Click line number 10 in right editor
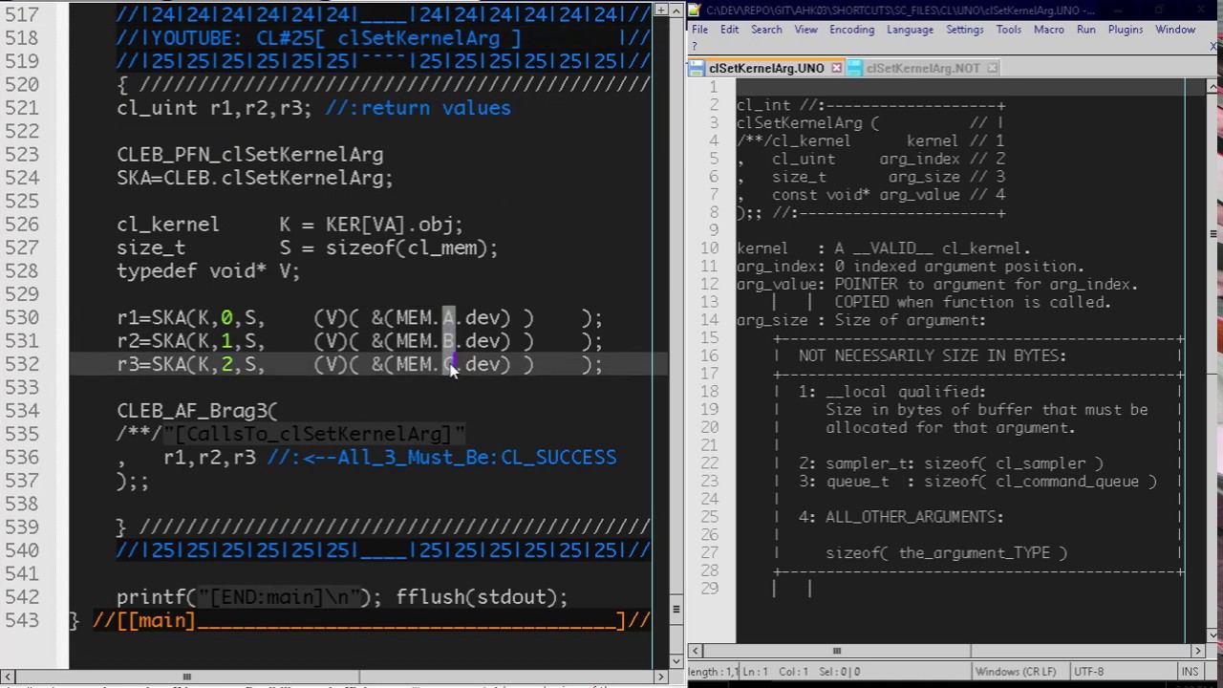 709,248
